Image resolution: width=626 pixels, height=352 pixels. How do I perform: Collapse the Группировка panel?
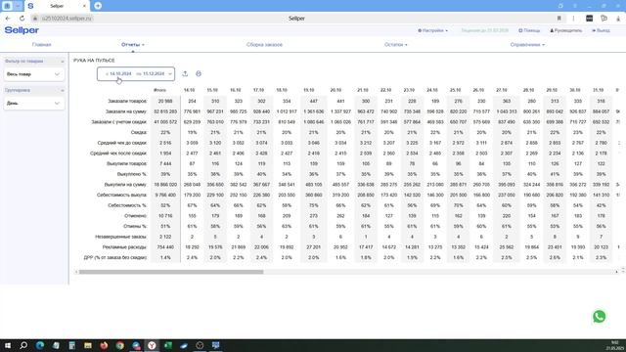[62, 91]
